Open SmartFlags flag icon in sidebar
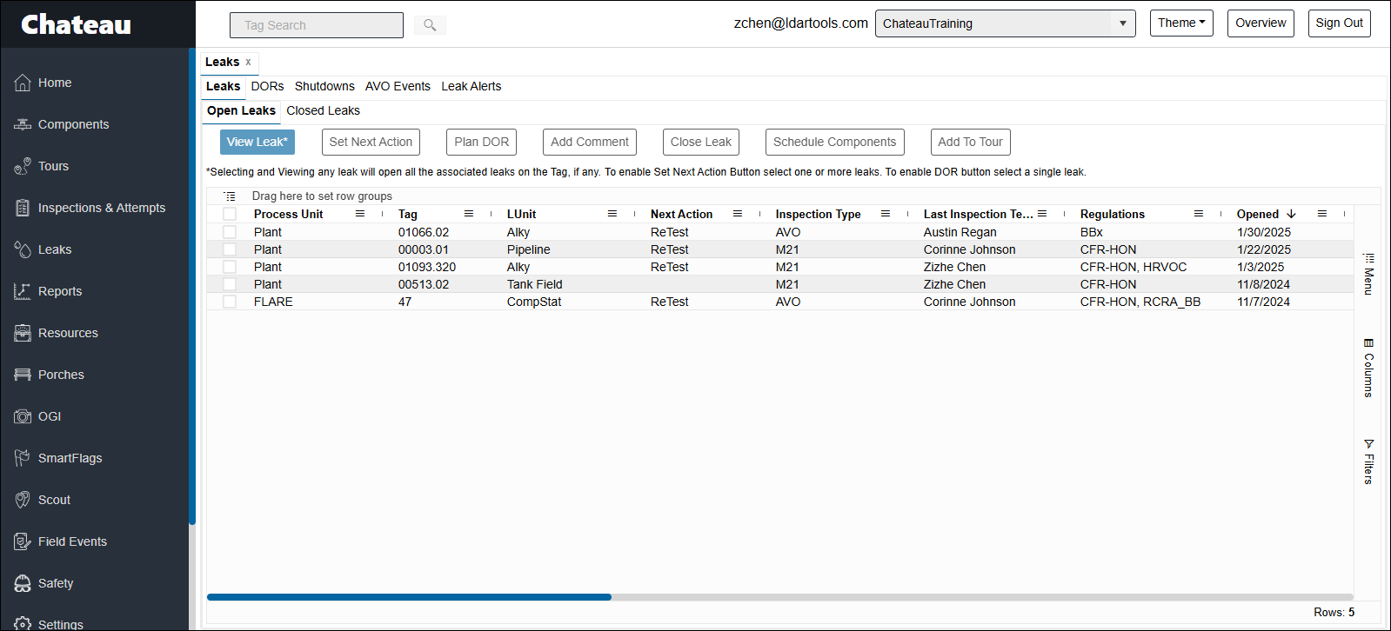 [x=23, y=458]
